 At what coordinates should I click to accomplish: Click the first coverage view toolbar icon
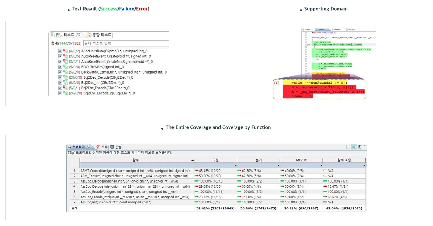(x=348, y=147)
